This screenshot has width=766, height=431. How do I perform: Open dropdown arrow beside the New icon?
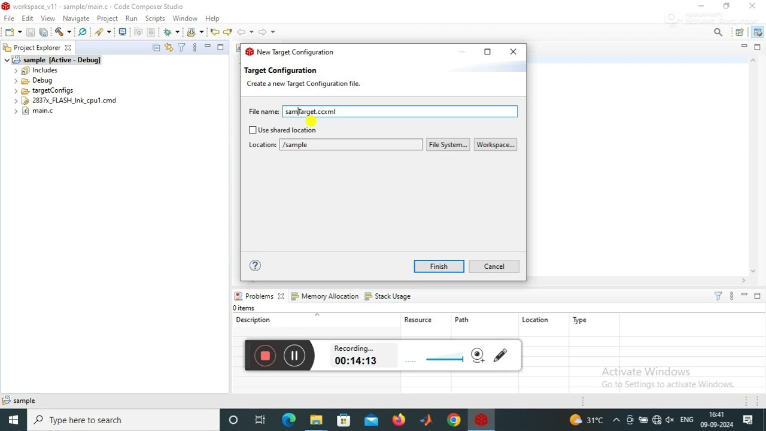[x=20, y=32]
